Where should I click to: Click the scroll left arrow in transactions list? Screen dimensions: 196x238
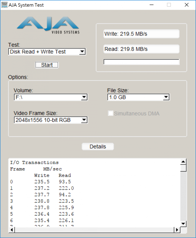12,230
